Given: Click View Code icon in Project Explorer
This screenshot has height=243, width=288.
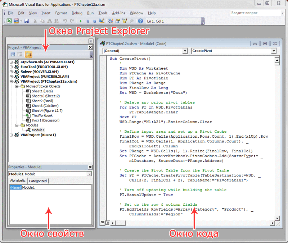Looking at the screenshot, I should pos(13,54).
